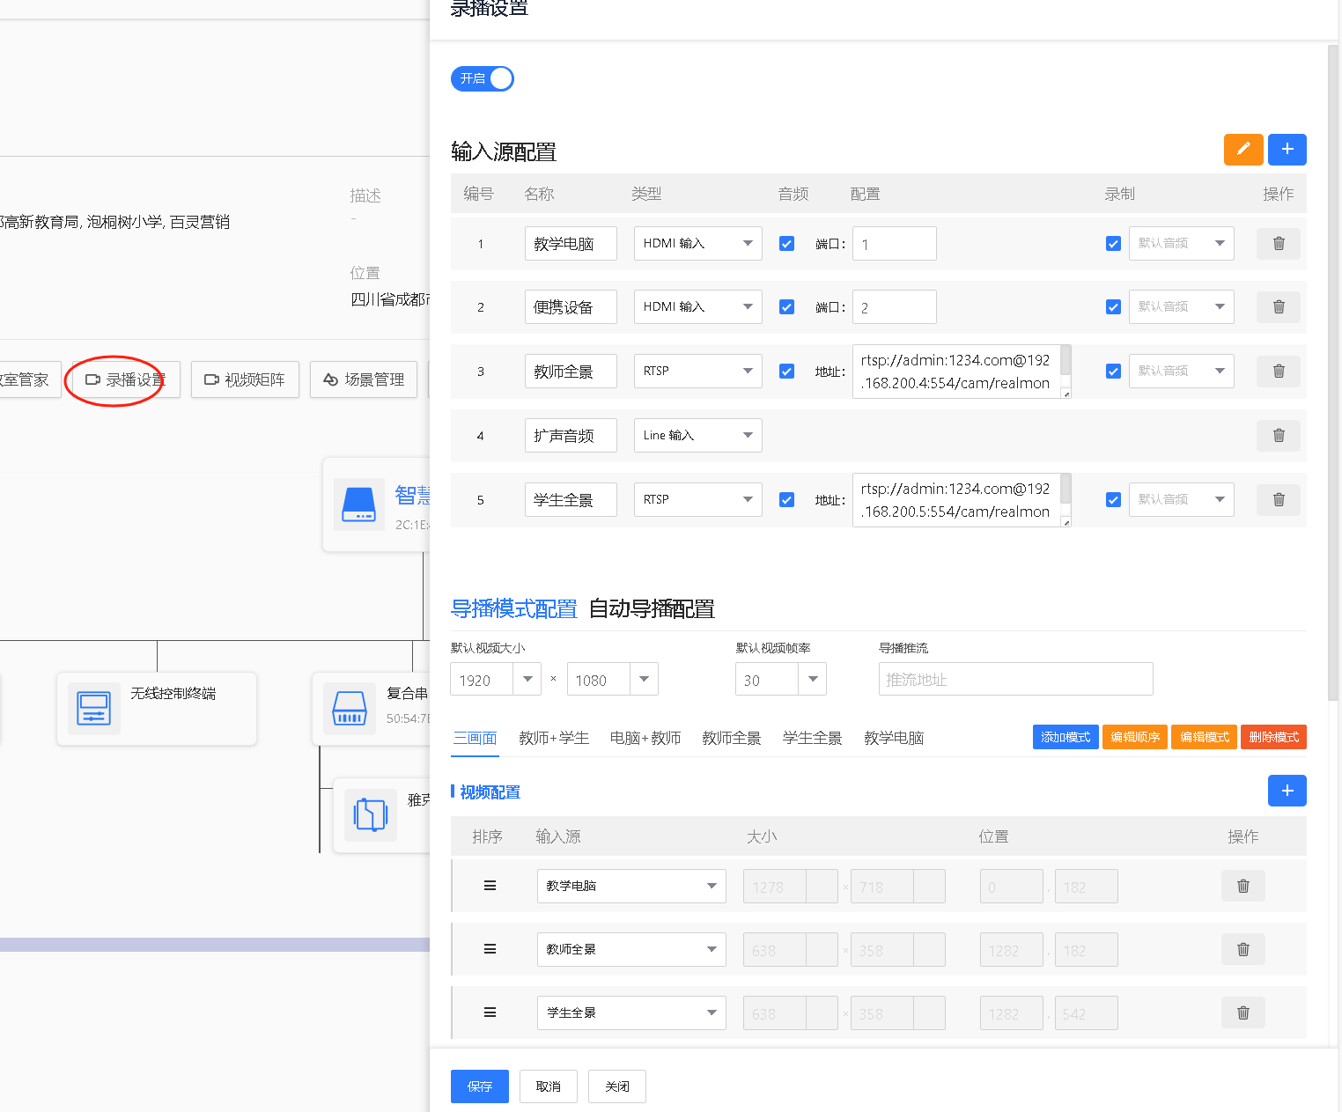Viewport: 1342px width, 1112px height.
Task: Open the 教学电脑 input source dropdown in 视频配置
Action: pos(630,887)
